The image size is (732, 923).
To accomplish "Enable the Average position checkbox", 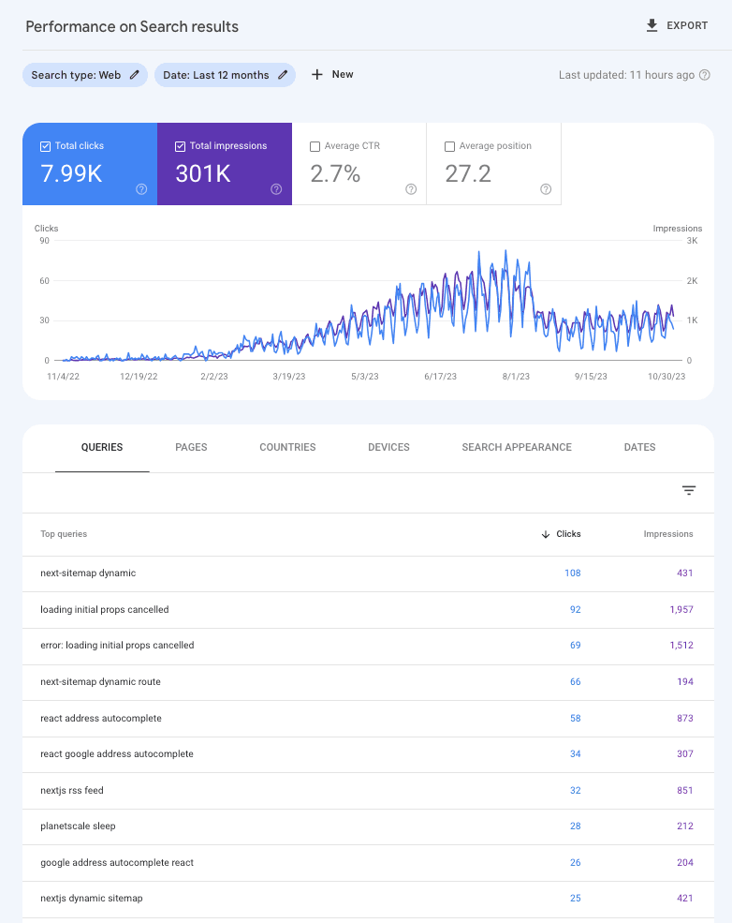I will [449, 146].
